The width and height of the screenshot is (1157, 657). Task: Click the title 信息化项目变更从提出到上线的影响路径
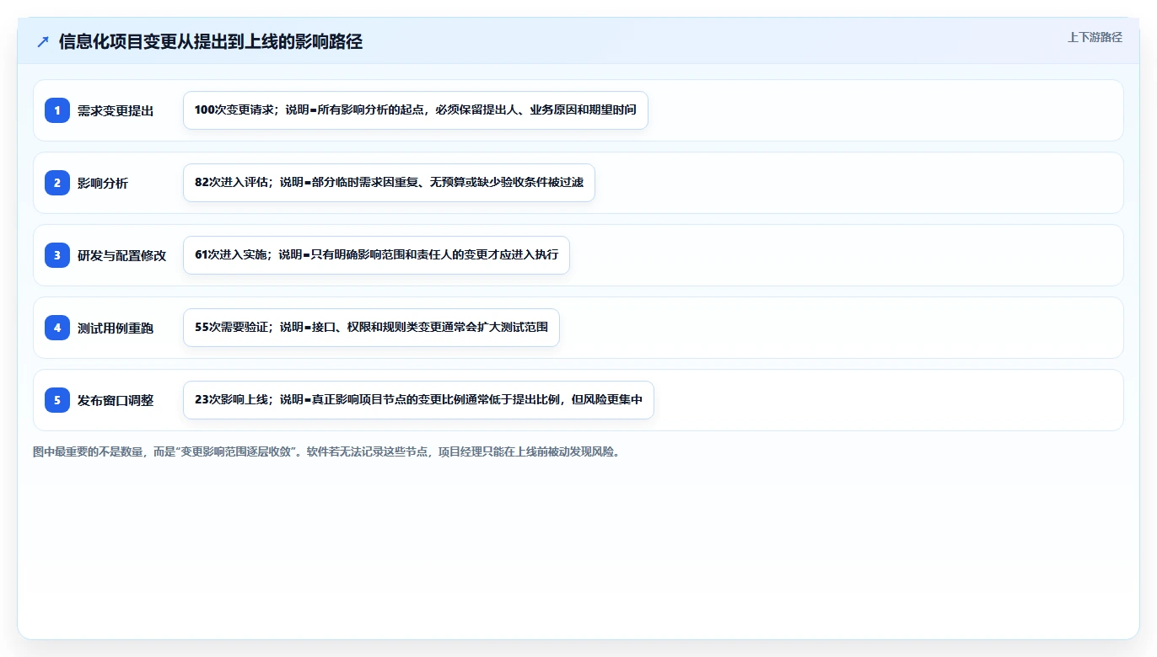click(211, 41)
